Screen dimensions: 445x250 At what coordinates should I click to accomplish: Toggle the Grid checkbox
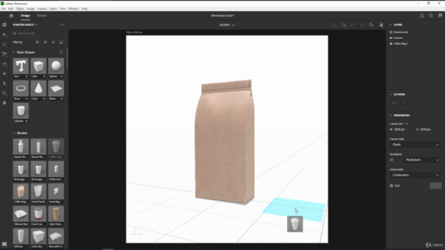391,185
